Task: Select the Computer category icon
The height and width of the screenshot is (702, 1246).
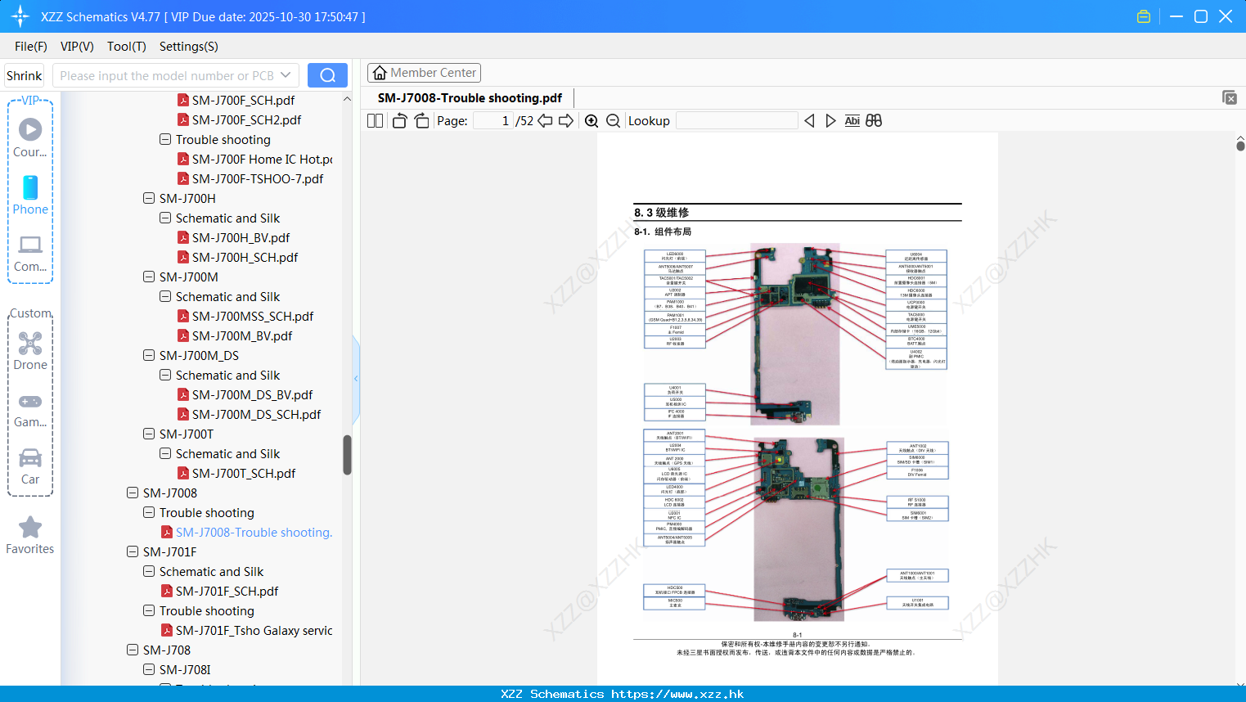Action: pos(30,253)
